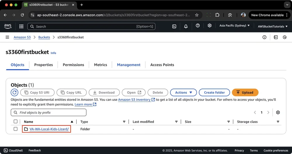Click Feedback in the footer

click(35, 150)
